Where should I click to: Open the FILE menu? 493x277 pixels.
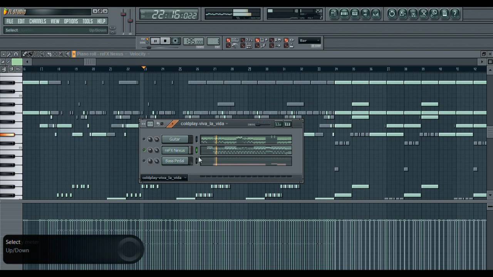[x=10, y=21]
